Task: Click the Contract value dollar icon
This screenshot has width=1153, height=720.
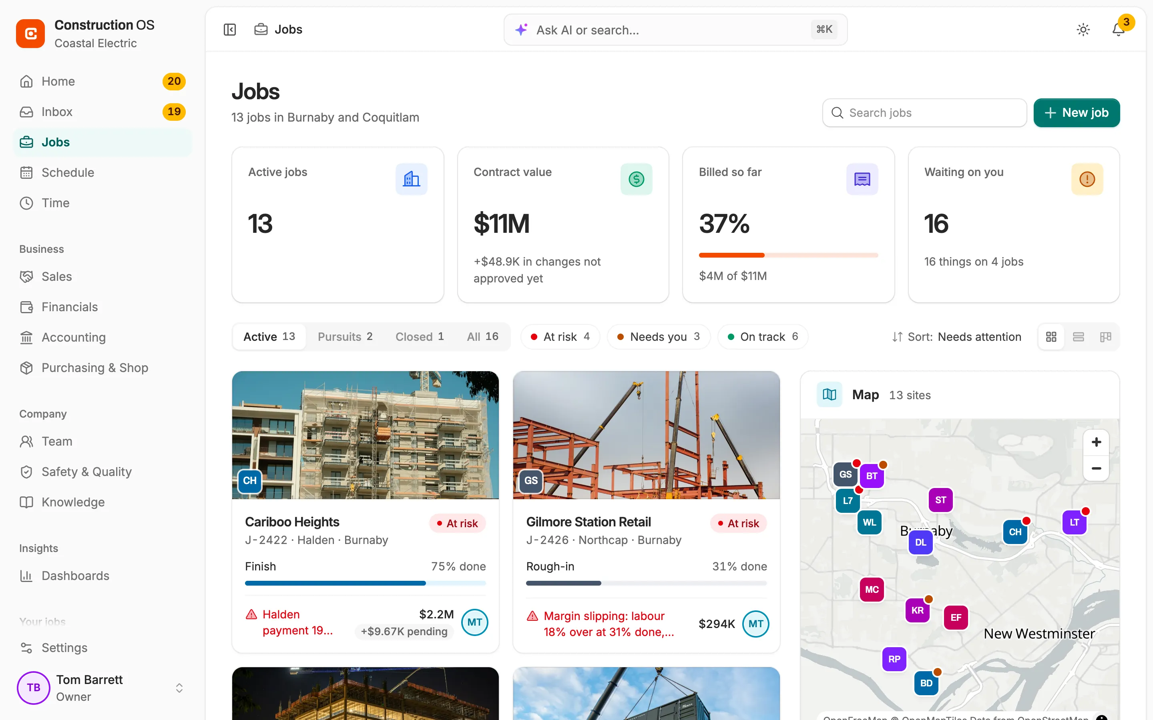Action: pos(636,179)
